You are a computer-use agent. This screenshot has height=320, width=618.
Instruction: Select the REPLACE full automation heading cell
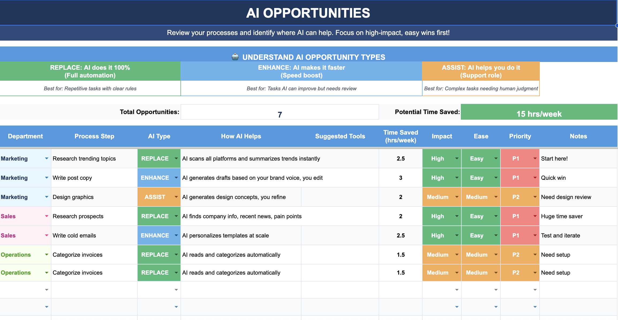coord(90,71)
